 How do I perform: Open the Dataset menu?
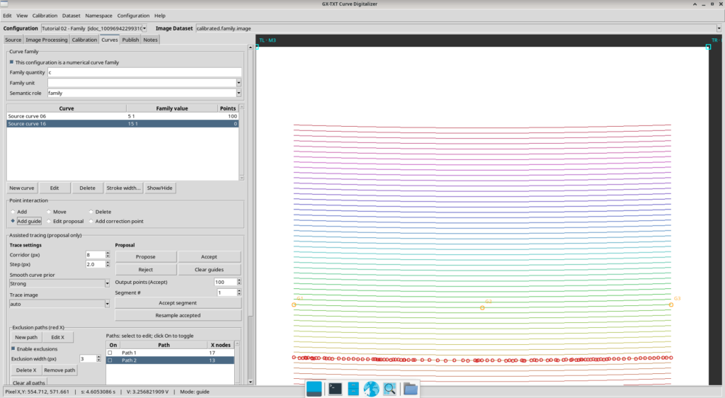[x=72, y=16]
